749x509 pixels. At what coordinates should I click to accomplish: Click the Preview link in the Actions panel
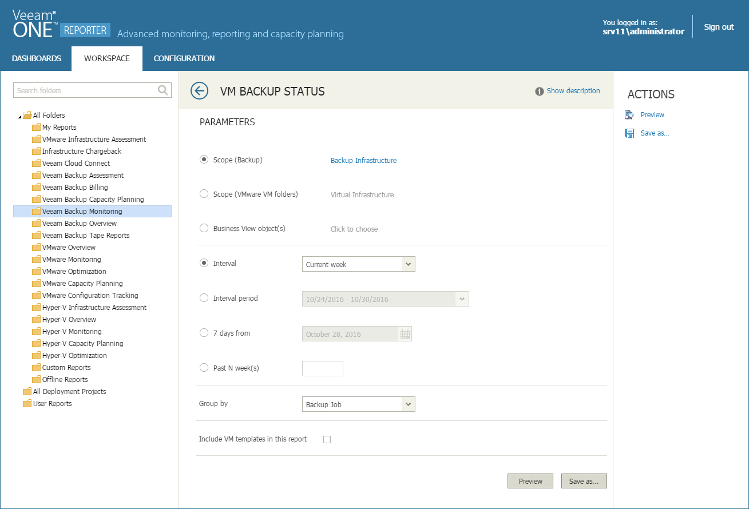click(x=652, y=115)
